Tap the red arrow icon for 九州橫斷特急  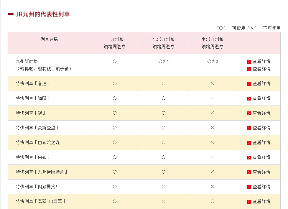tap(249, 172)
